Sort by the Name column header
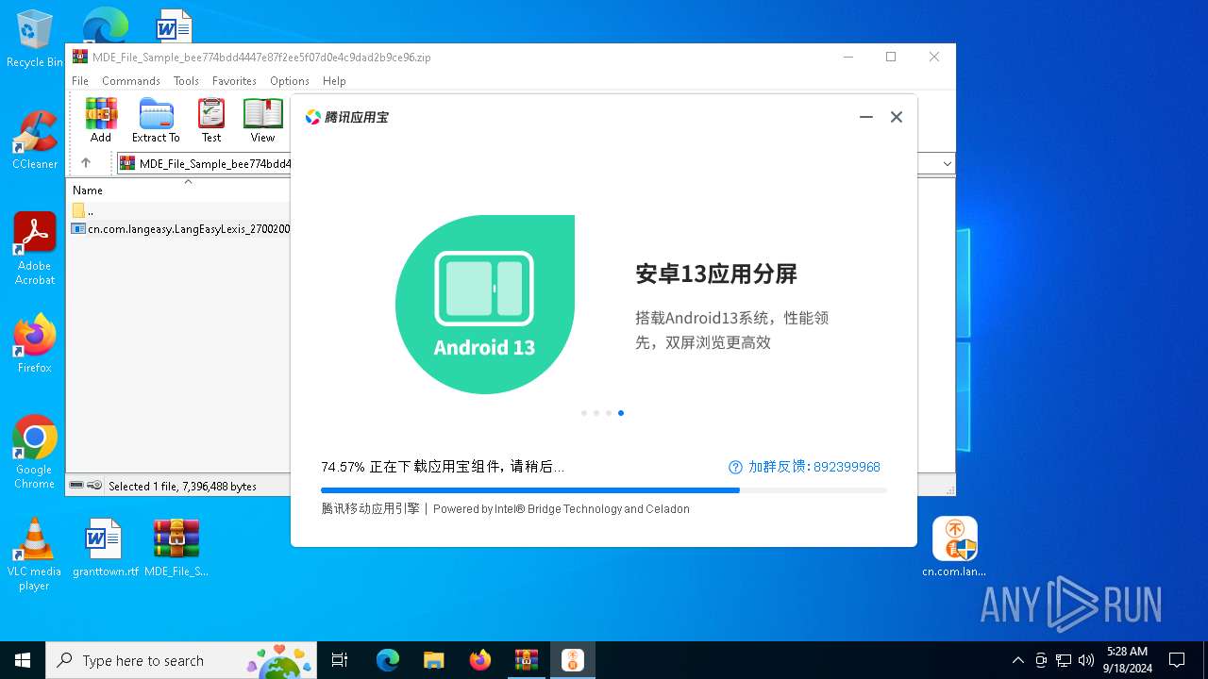This screenshot has width=1208, height=679. tap(88, 190)
